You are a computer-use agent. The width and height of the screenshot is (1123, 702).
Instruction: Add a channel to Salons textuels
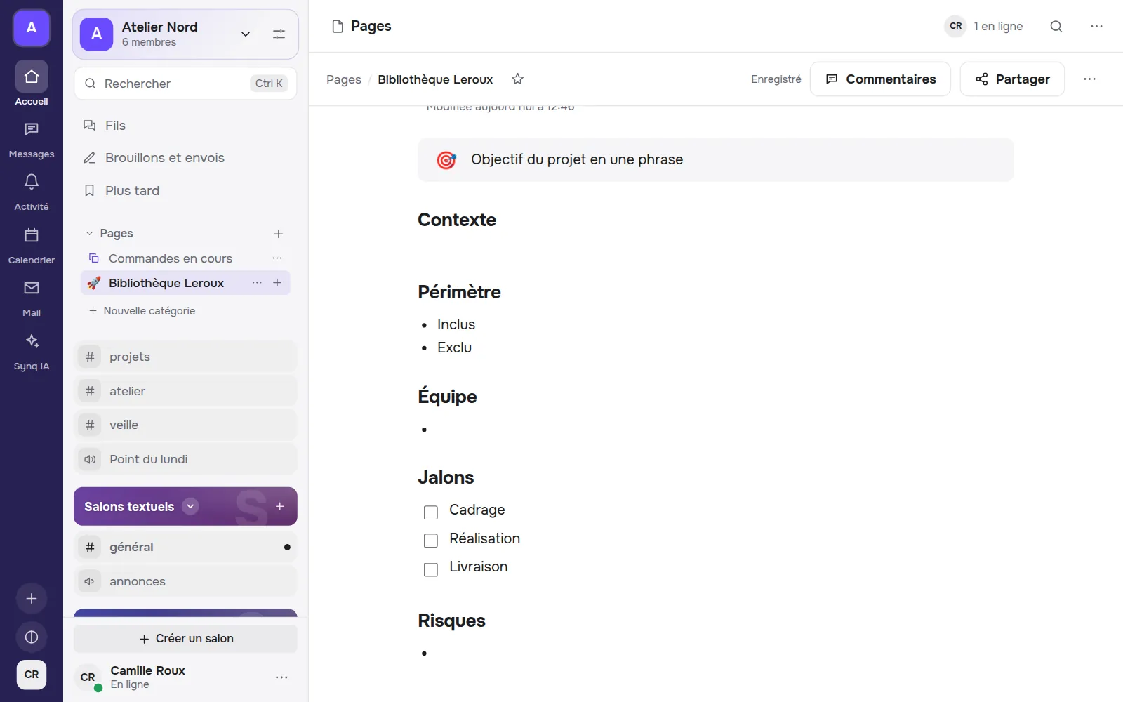280,506
